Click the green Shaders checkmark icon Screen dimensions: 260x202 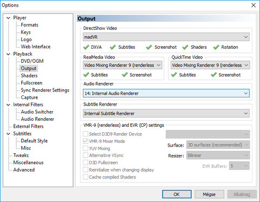(x=185, y=47)
